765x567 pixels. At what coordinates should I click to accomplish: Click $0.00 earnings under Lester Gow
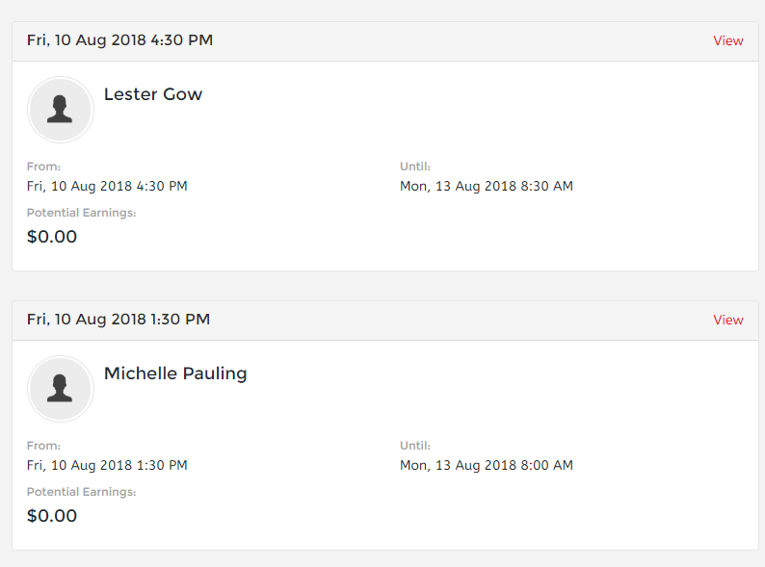tap(52, 237)
